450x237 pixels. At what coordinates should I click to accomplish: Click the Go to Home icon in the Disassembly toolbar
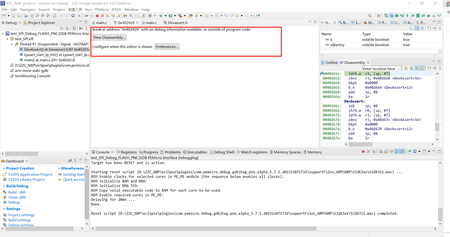[x=412, y=68]
